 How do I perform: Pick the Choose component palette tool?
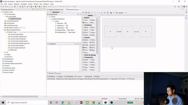pyautogui.click(x=85, y=23)
